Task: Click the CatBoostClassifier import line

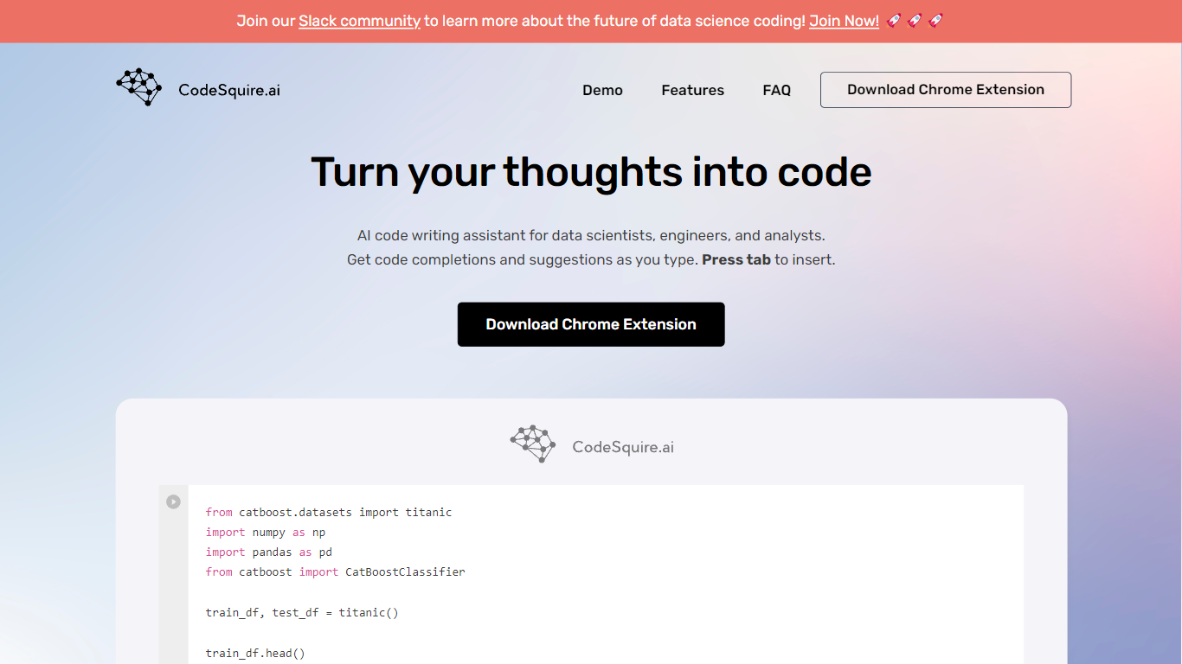Action: click(x=335, y=572)
